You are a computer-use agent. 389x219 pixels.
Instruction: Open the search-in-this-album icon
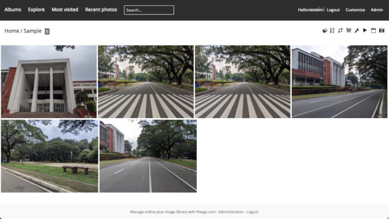click(x=325, y=31)
